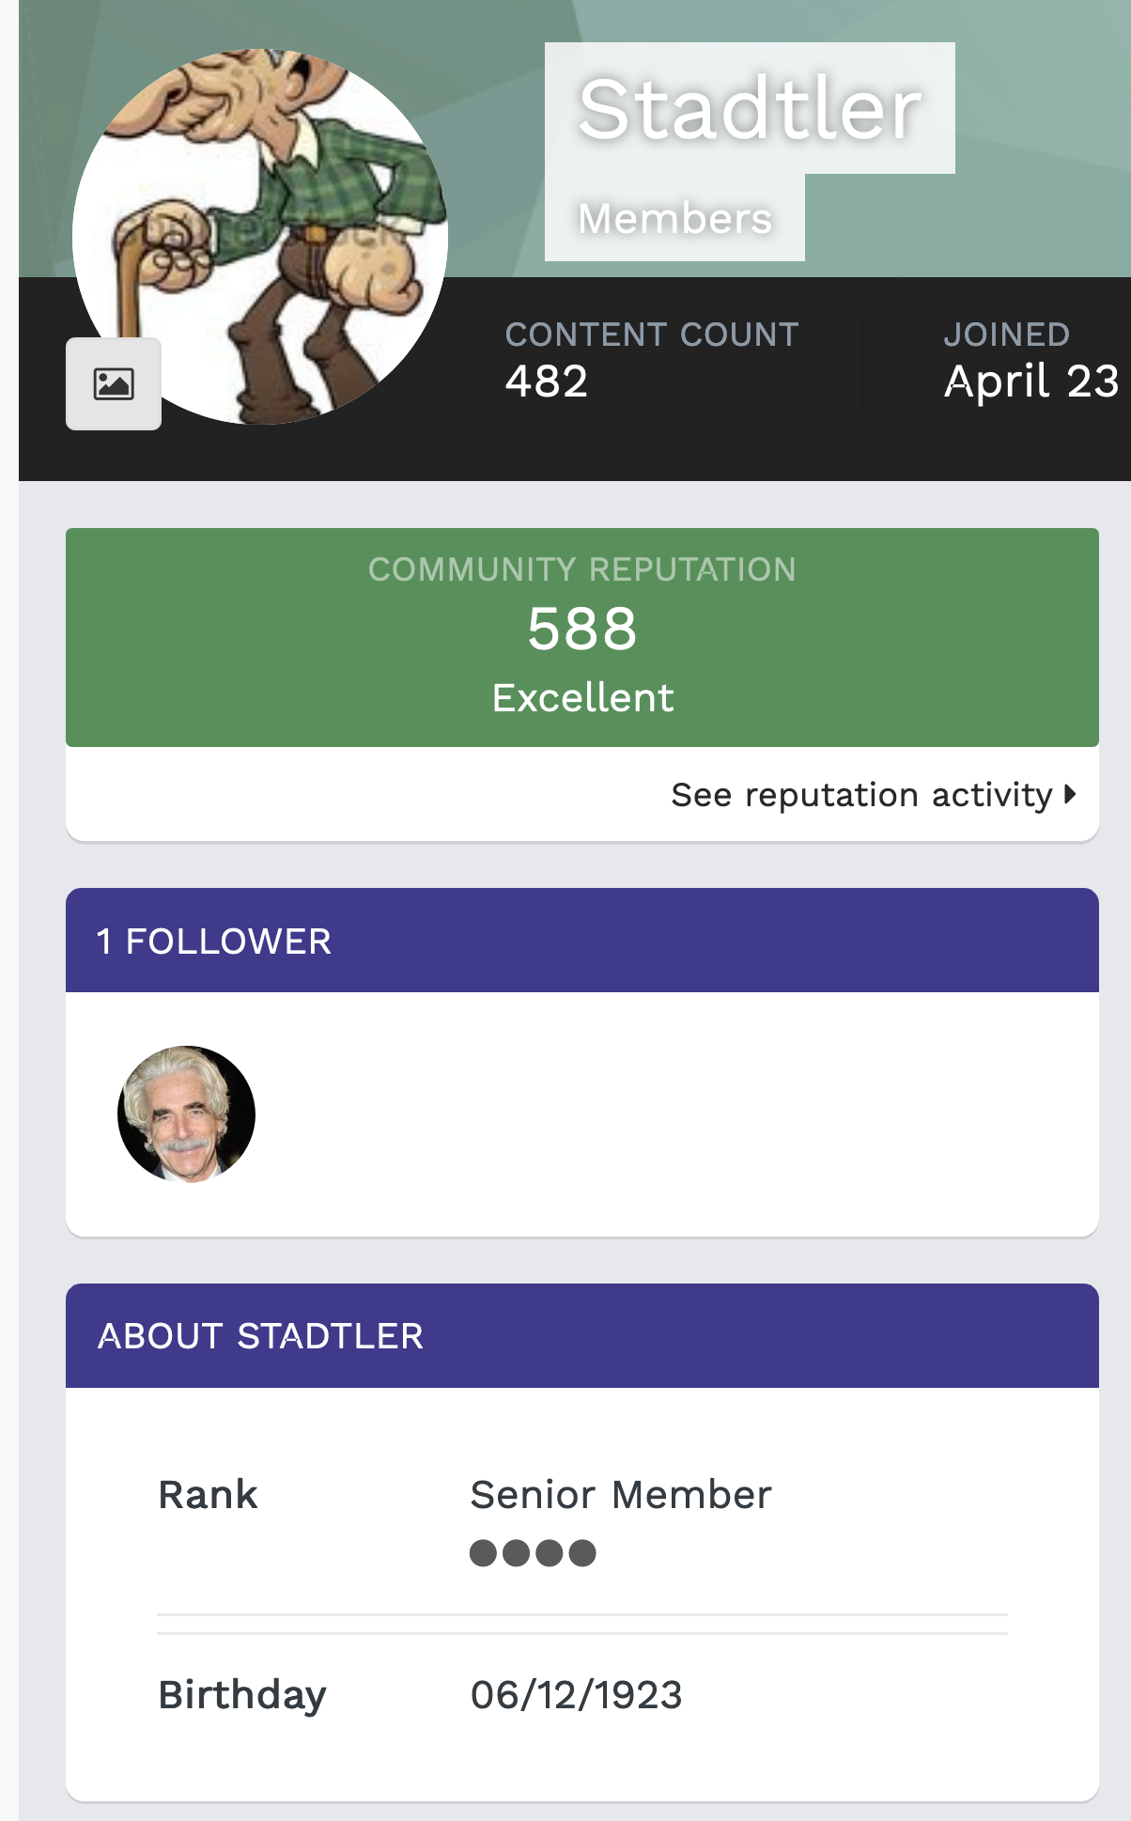1131x1821 pixels.
Task: Click the birthday date 06/12/1923
Action: 577,1695
